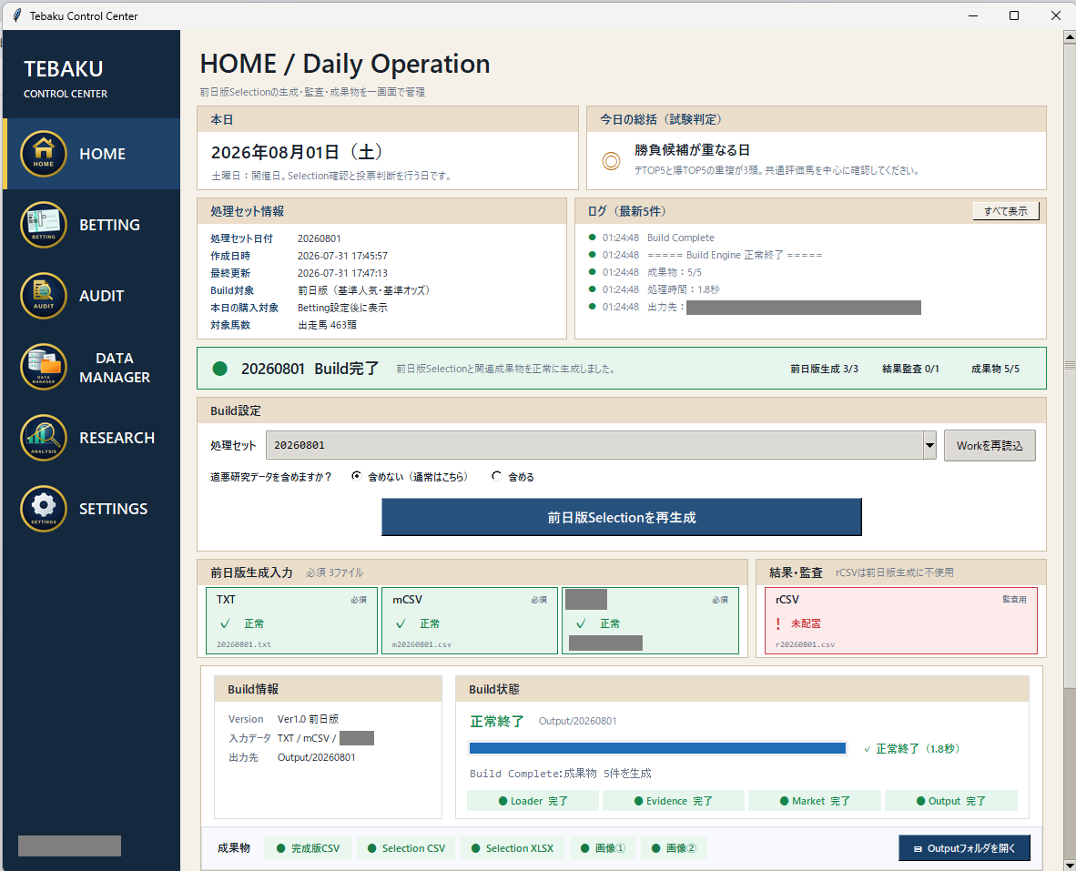
Task: Click the TXT input file card
Action: point(291,621)
